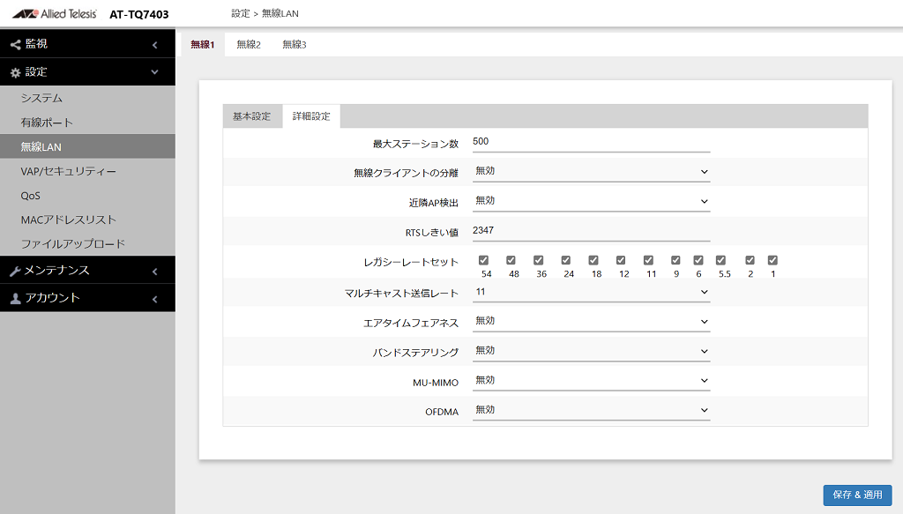Switch to the 無線3 tab
This screenshot has height=514, width=903.
click(295, 44)
